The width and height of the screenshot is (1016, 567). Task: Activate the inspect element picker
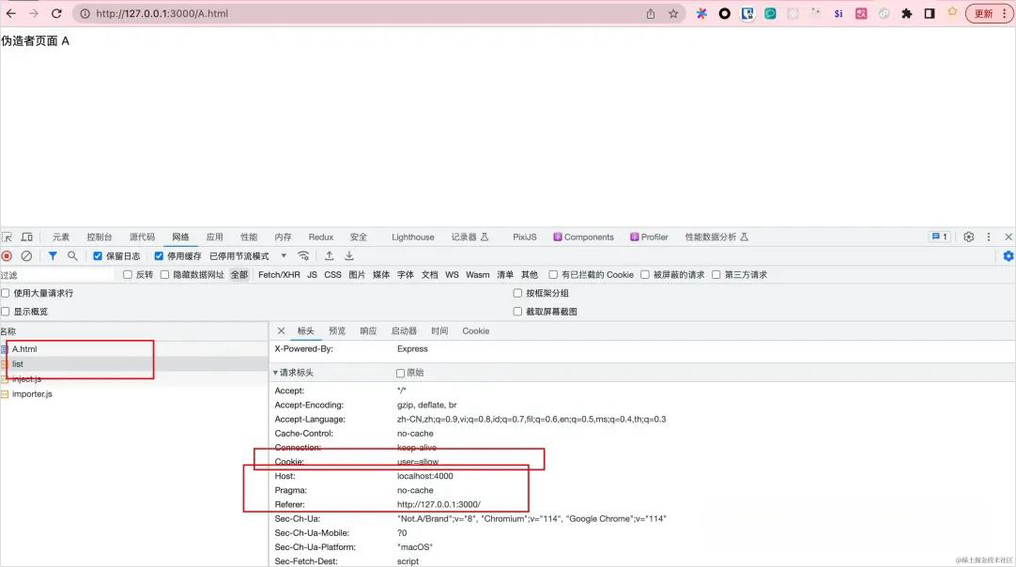coord(8,238)
